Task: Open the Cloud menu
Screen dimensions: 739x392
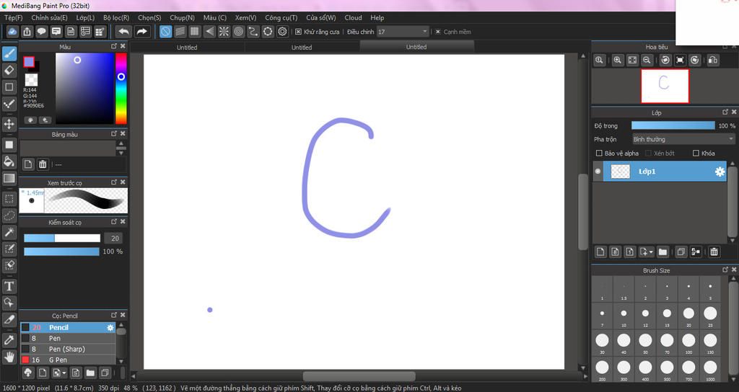Action: point(353,17)
